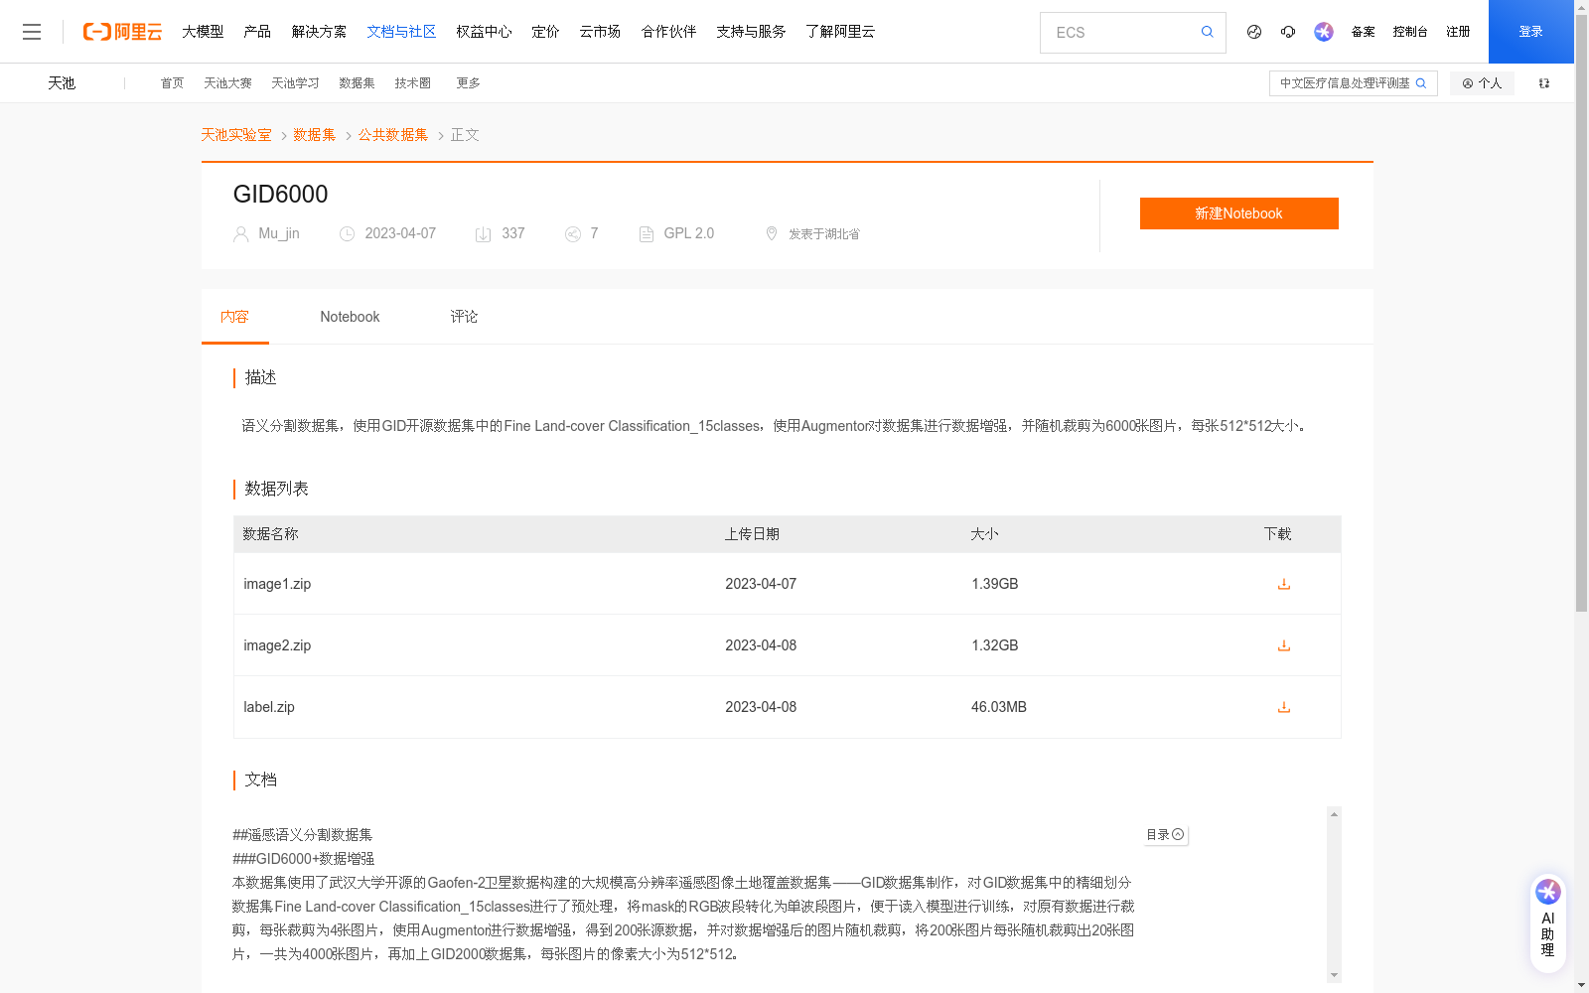The image size is (1589, 993).
Task: Click the search magnifier in ECS box
Action: (x=1207, y=32)
